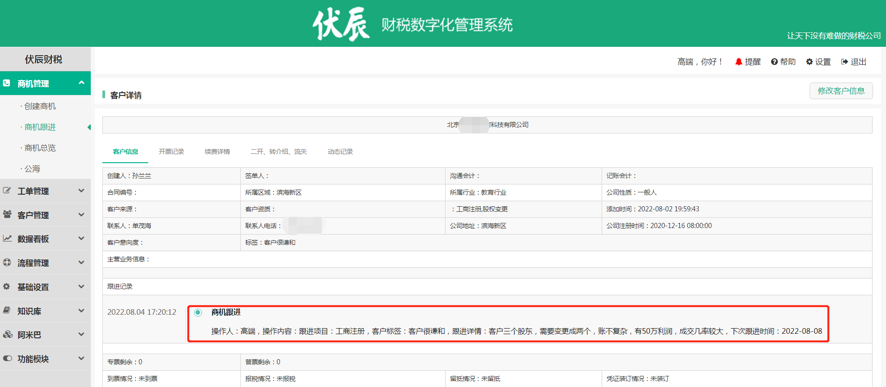Open the 续费详情 tab
The image size is (886, 387).
217,152
